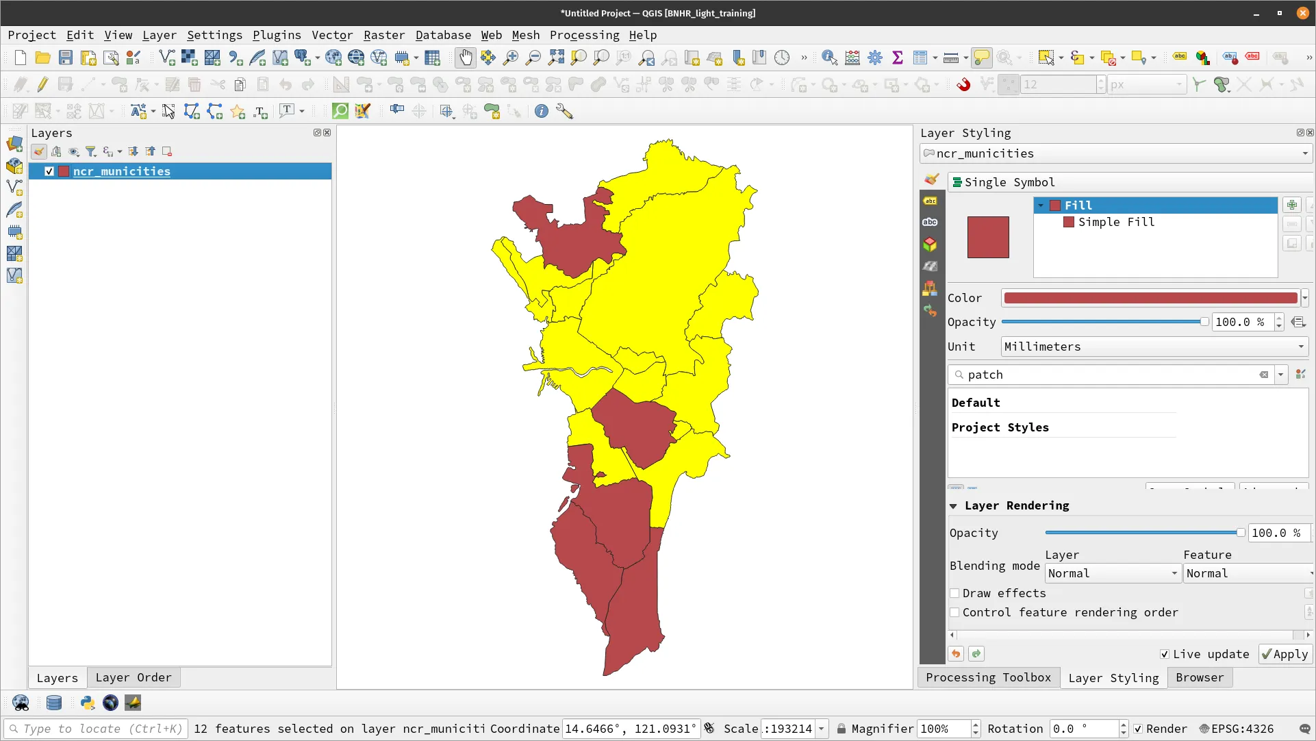Viewport: 1316px width, 741px height.
Task: Click the Apply button
Action: pos(1285,654)
